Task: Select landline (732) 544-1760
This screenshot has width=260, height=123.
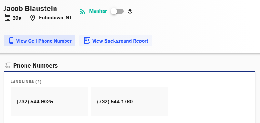Action: click(129, 101)
